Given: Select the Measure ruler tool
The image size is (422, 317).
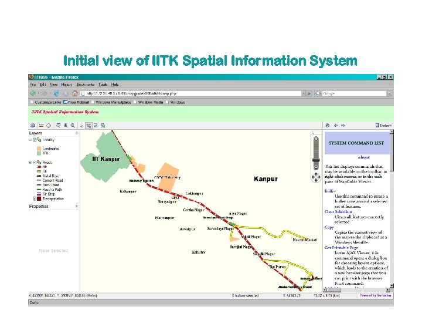Looking at the screenshot, I should (x=41, y=126).
